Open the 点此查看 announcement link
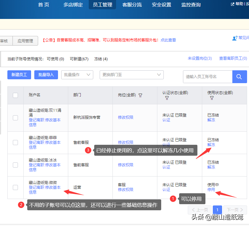Viewport: 249px width, 226px height. [168, 40]
